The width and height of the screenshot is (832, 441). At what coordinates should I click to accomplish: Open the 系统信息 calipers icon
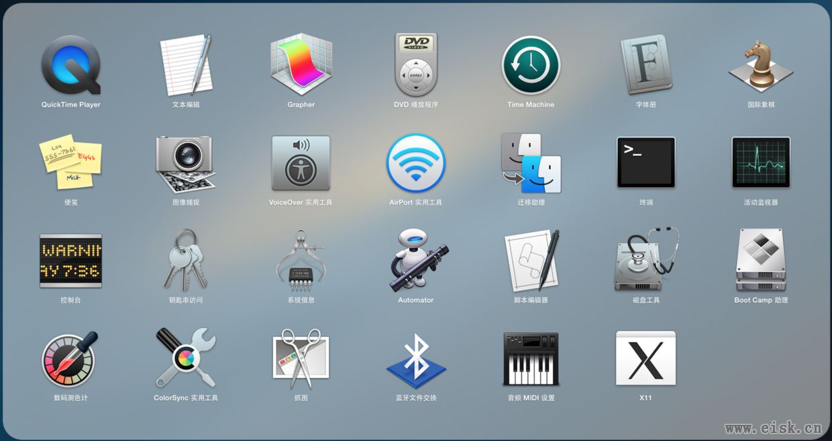pos(301,260)
